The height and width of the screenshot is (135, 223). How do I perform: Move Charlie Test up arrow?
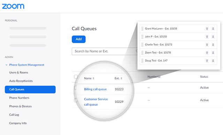(207, 45)
